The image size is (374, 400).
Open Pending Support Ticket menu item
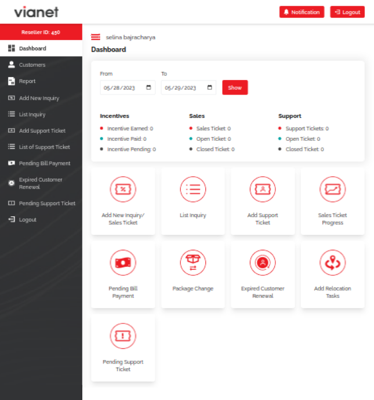click(41, 203)
